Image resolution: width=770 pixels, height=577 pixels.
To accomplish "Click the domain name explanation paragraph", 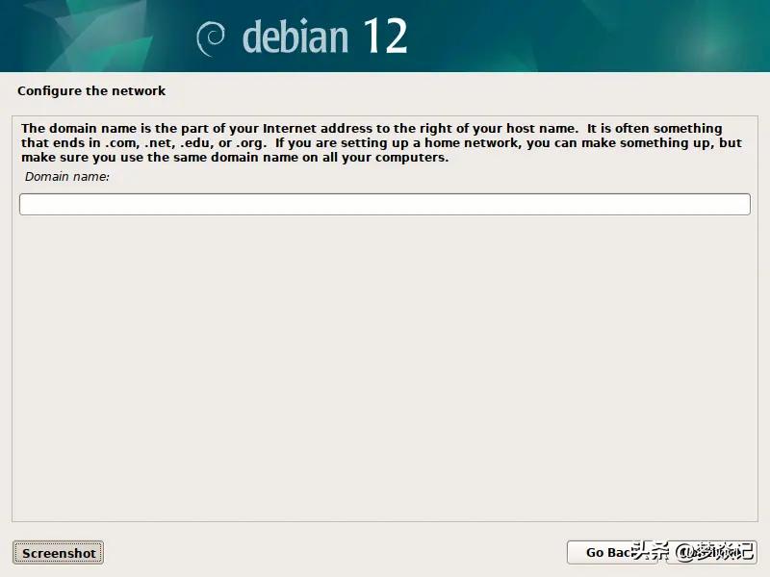I will click(x=381, y=142).
